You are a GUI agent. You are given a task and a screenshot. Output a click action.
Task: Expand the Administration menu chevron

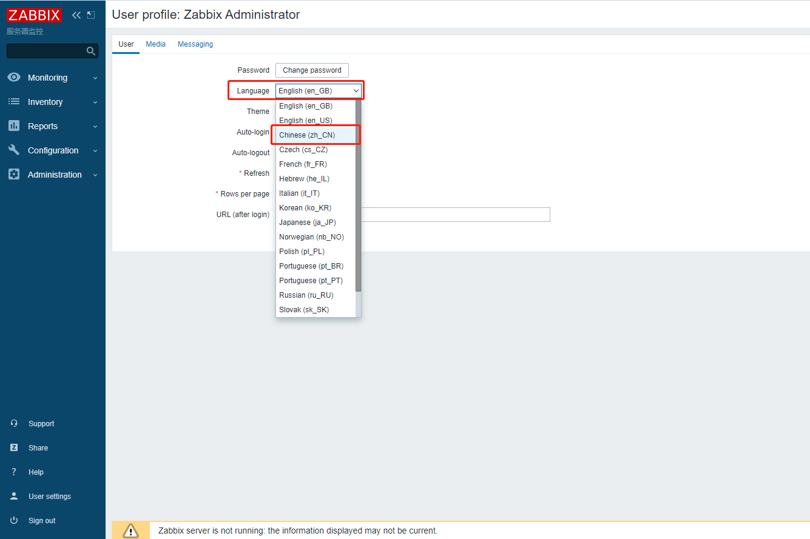pyautogui.click(x=95, y=175)
